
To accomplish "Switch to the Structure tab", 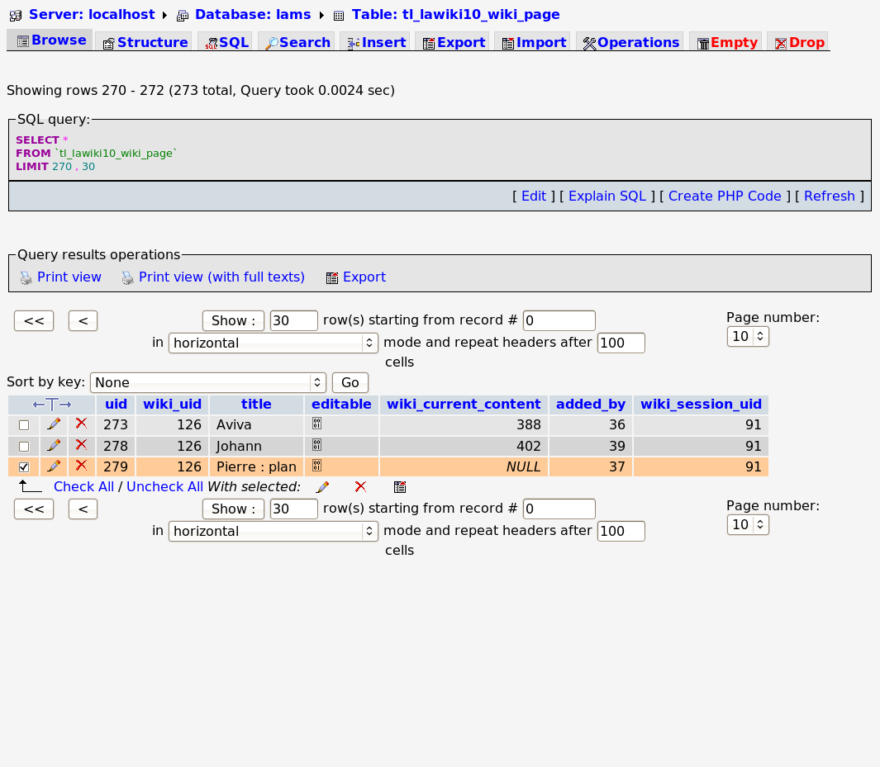I will coord(145,42).
